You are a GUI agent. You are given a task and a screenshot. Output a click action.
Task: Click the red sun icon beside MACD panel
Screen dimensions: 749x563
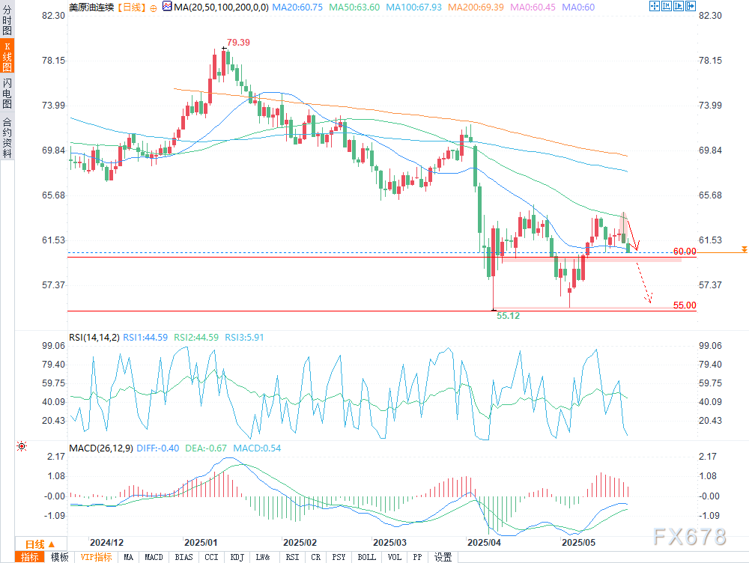point(20,446)
